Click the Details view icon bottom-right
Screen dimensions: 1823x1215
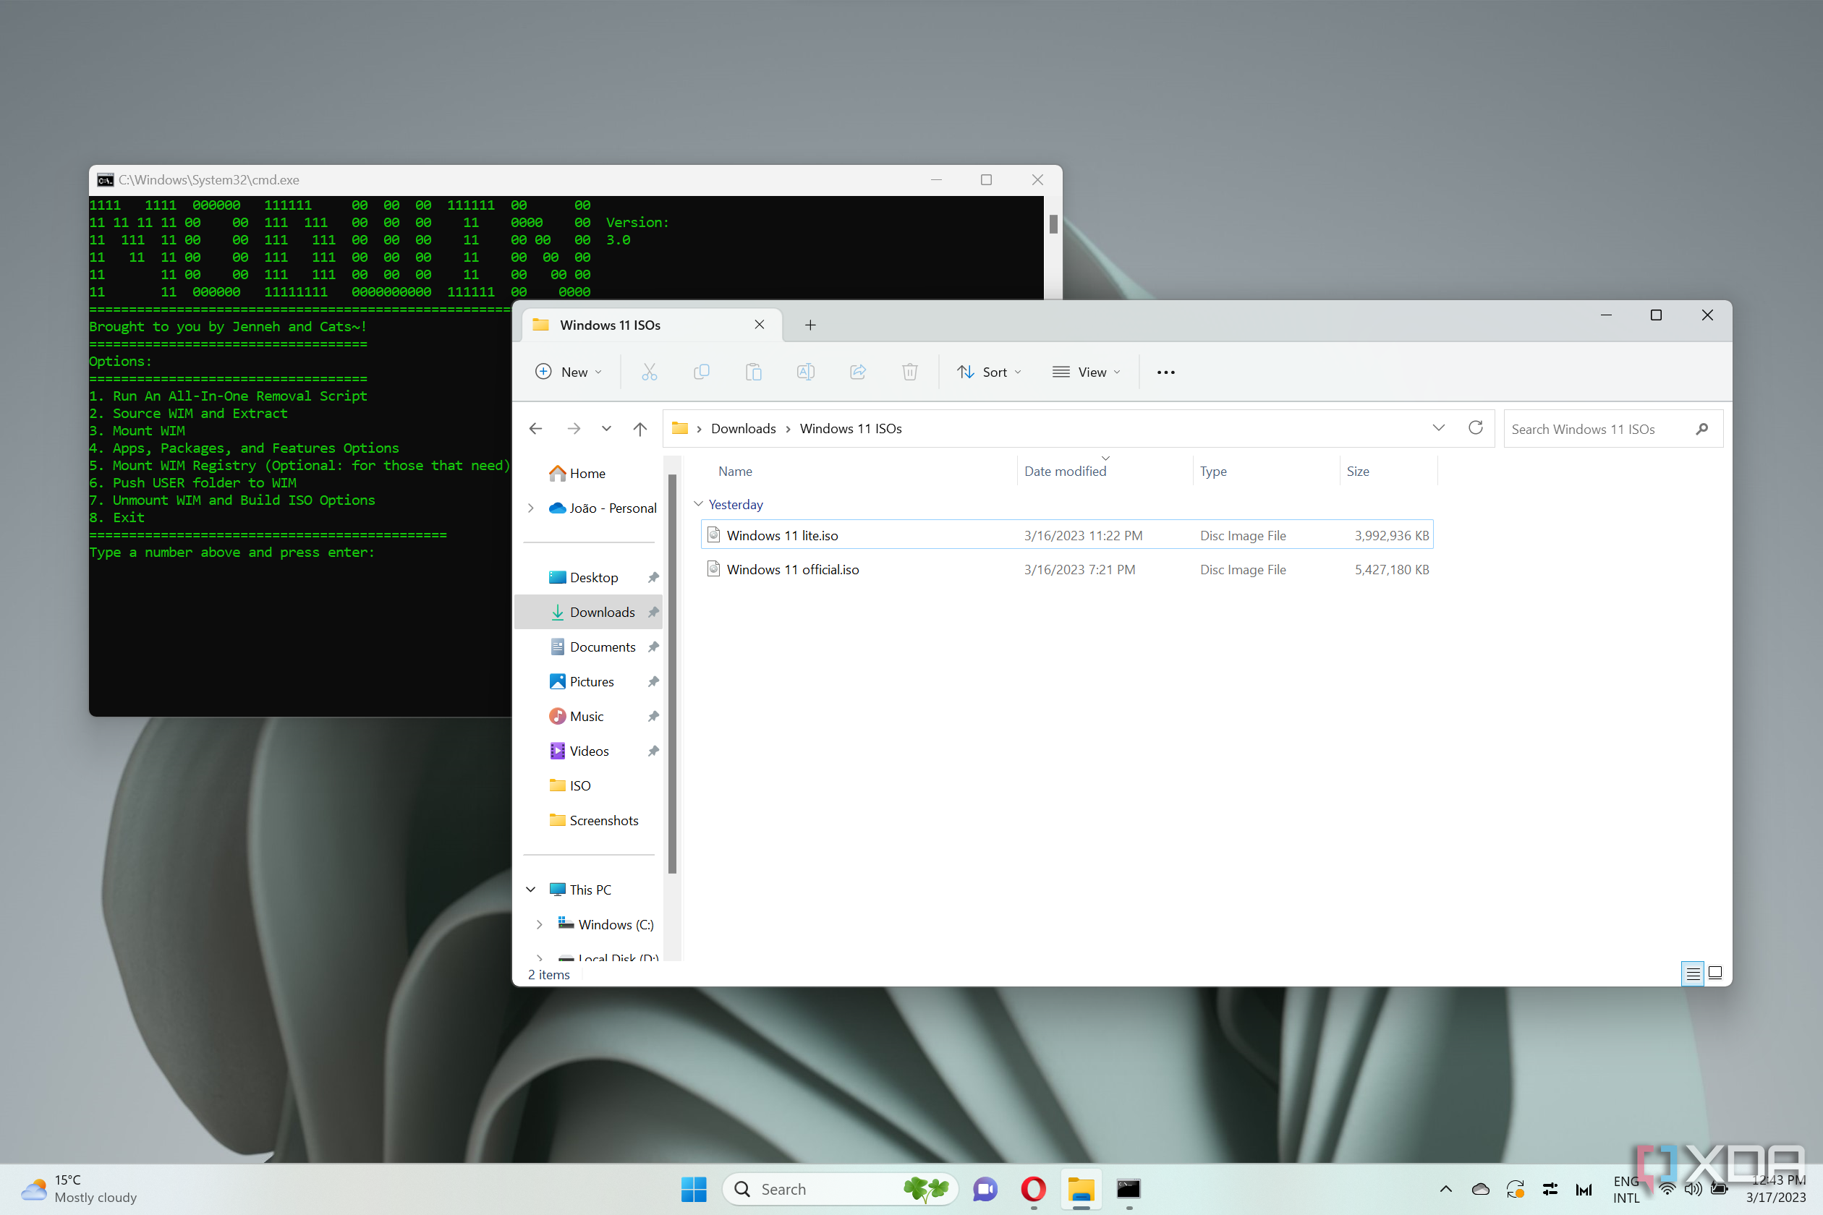tap(1693, 973)
